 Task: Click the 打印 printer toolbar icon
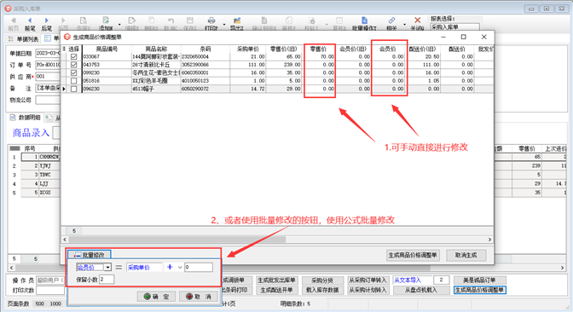click(x=211, y=21)
